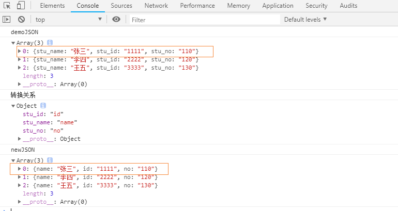Toggle the device toolbar icon

[x=21, y=5]
